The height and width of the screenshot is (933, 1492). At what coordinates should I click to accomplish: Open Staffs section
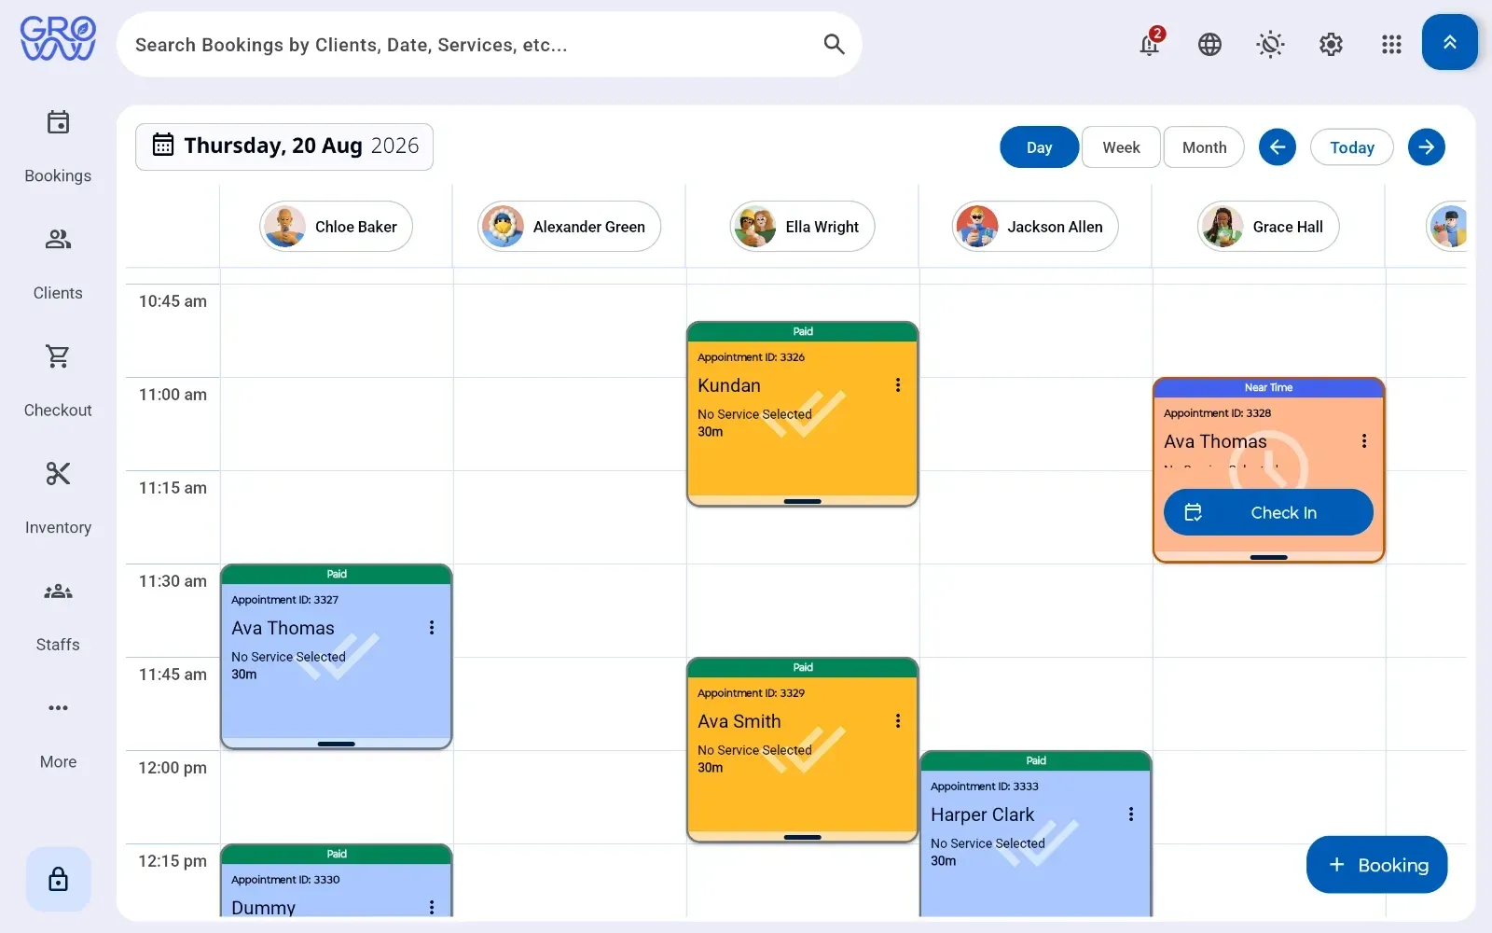tap(58, 616)
